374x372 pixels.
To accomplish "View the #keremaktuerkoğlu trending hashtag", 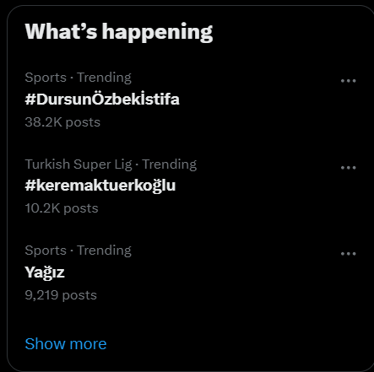I will click(x=100, y=186).
